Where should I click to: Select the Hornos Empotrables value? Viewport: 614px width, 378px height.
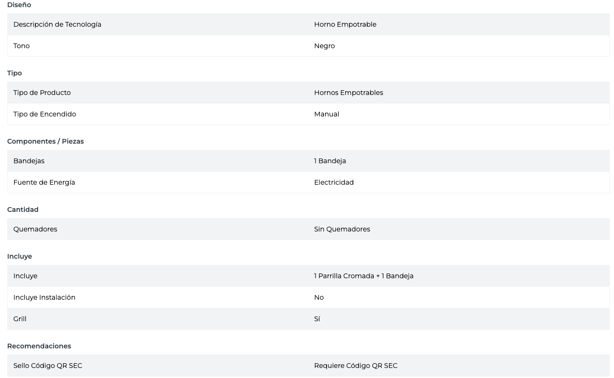pos(349,93)
